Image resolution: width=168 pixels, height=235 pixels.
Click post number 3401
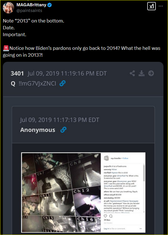tap(17, 73)
